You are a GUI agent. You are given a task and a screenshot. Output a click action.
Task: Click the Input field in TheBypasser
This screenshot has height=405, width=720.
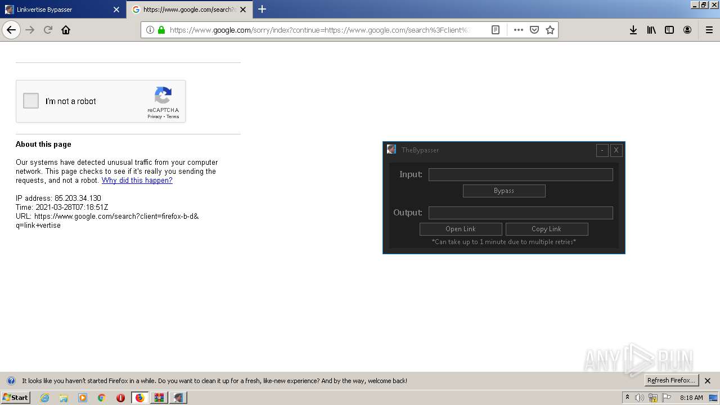click(x=520, y=174)
